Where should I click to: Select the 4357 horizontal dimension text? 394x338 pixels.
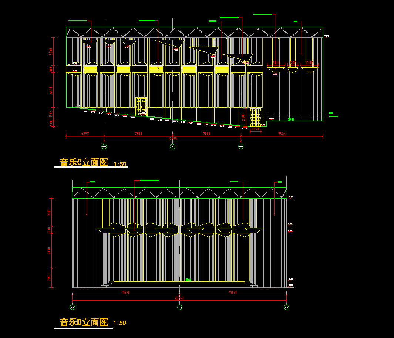click(x=85, y=134)
